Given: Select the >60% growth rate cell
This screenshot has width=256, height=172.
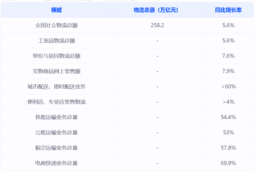Looking at the screenshot, I should click(228, 87).
